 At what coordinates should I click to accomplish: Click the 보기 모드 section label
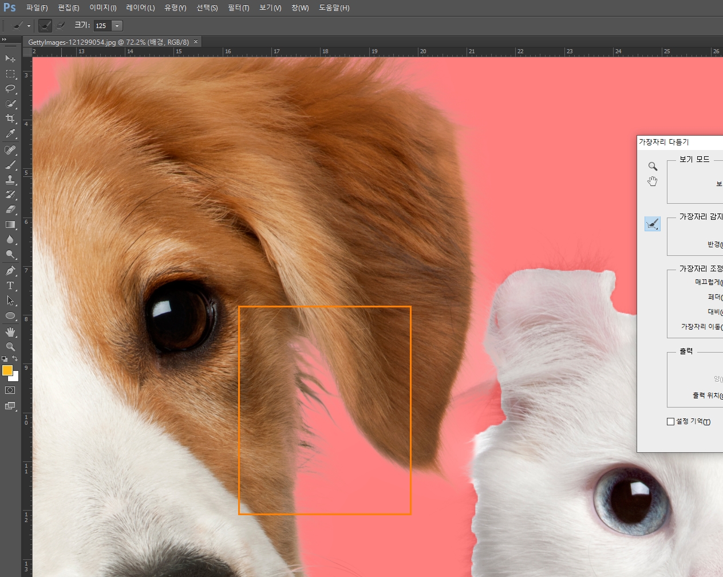coord(694,160)
